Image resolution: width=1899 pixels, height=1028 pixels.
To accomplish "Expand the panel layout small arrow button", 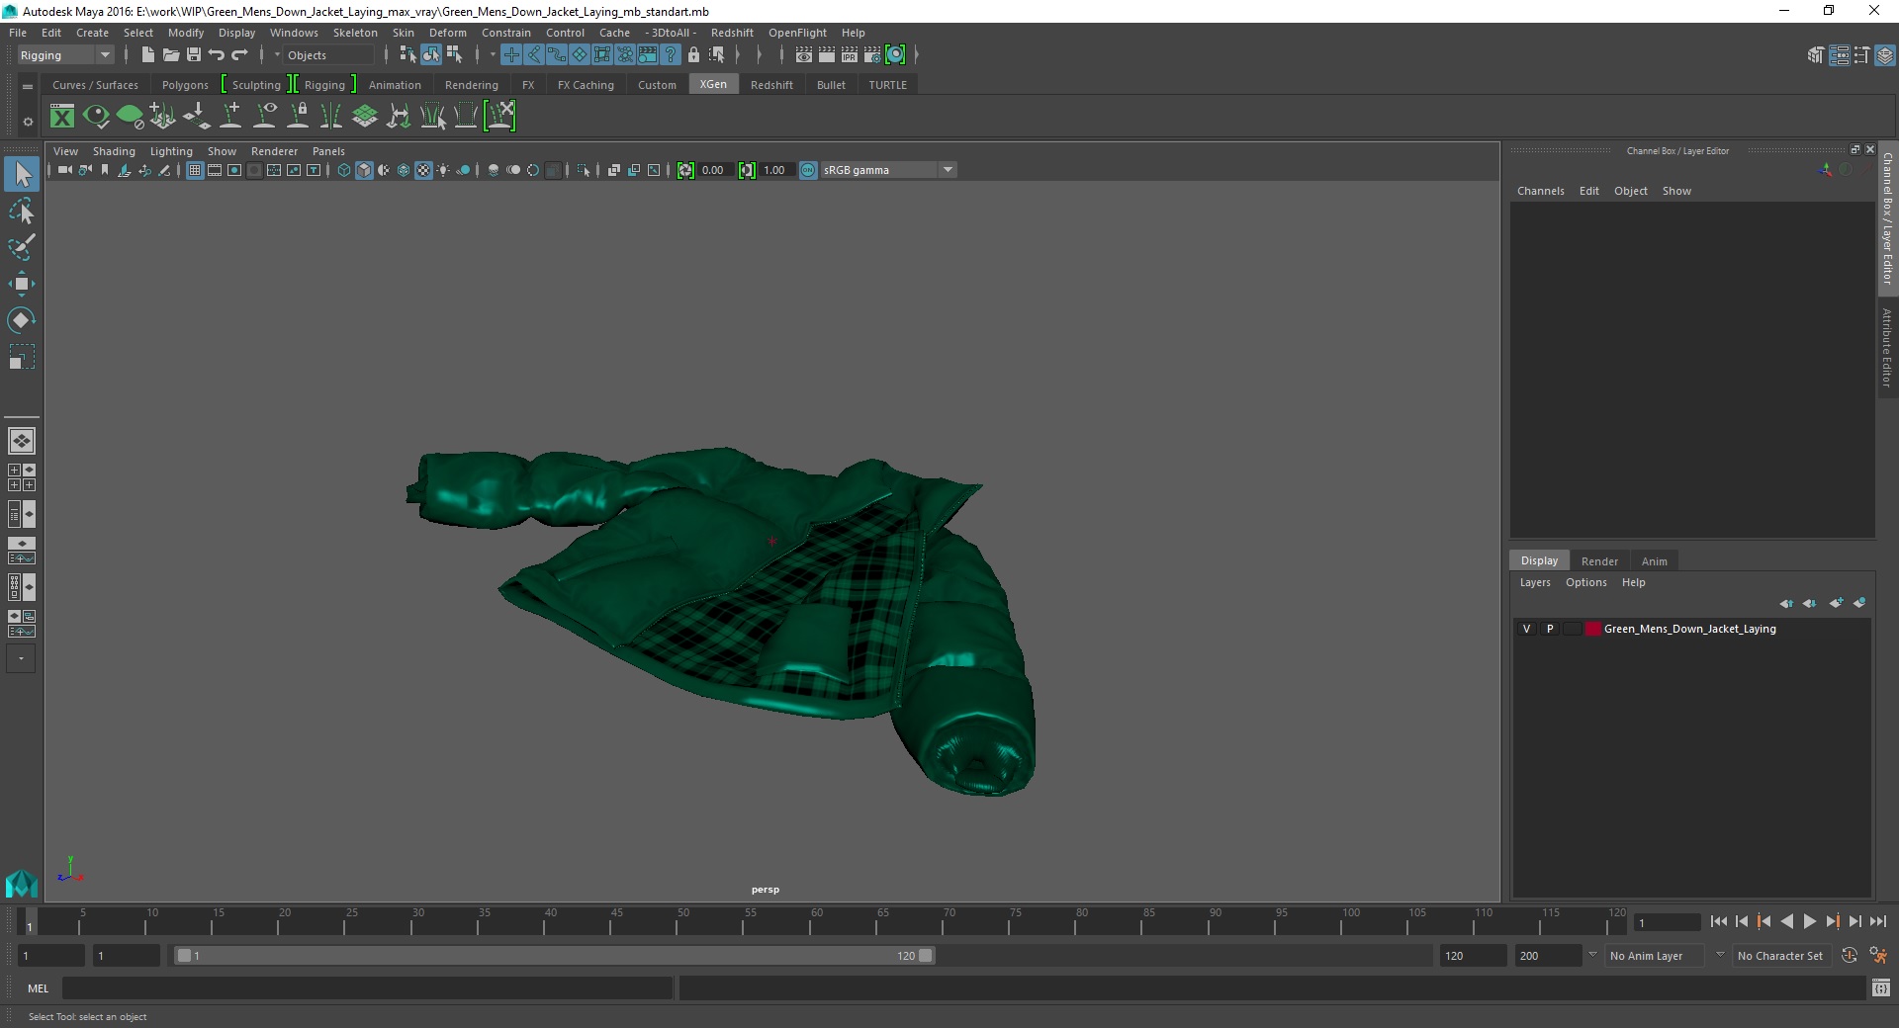I will pyautogui.click(x=21, y=658).
